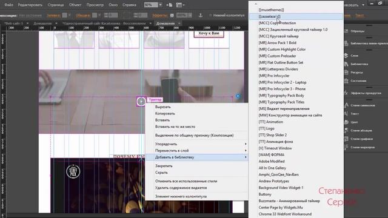Click the fill color swatch
Viewport: 388px width, 218px height.
(x=65, y=15)
